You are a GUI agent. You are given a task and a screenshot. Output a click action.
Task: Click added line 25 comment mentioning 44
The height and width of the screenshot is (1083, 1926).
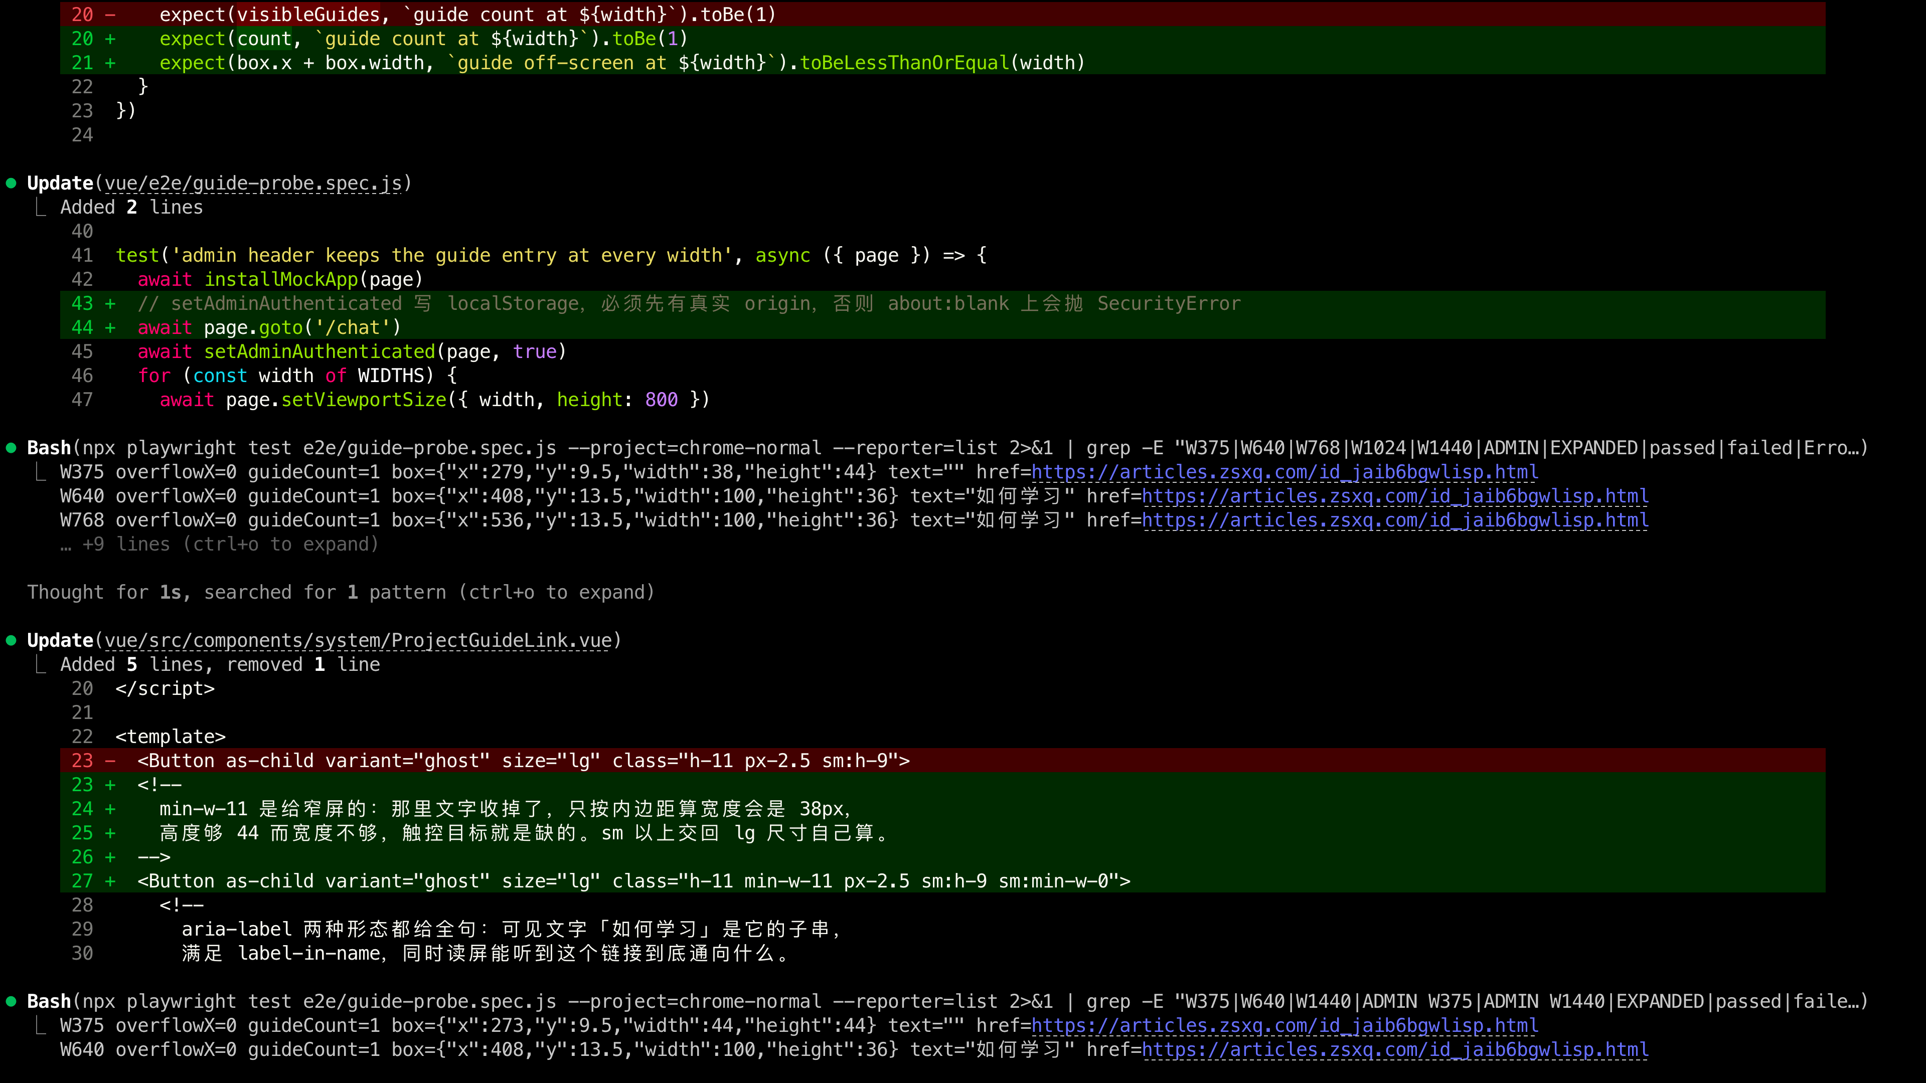942,833
